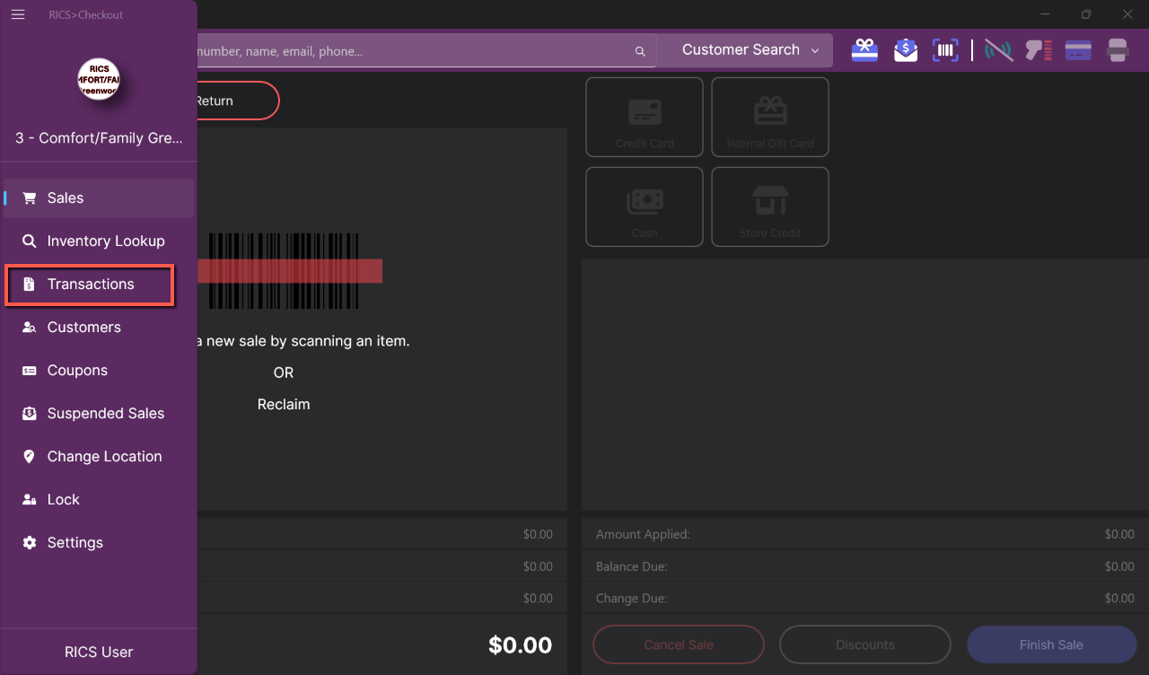
Task: Click the gift card icon in toolbar
Action: (864, 50)
